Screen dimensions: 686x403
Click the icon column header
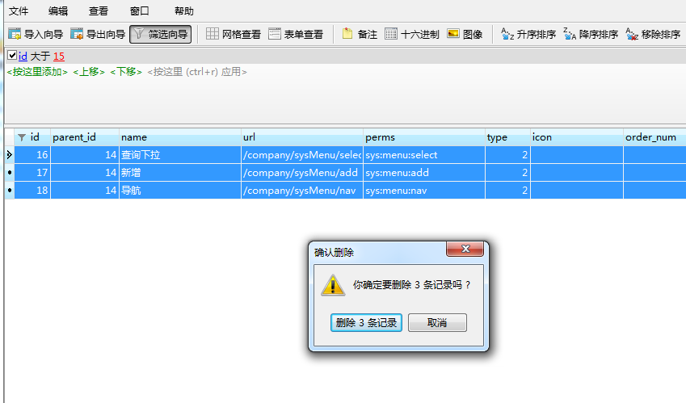point(577,137)
